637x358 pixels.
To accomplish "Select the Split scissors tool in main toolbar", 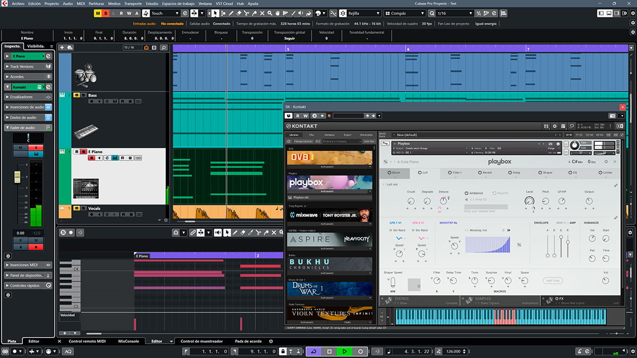I will click(247, 13).
